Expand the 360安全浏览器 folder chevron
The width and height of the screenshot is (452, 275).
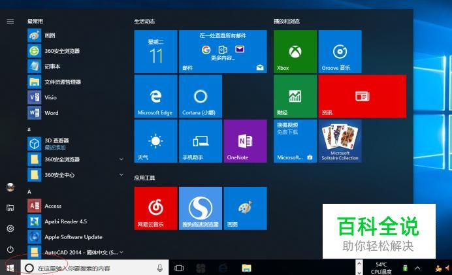(x=121, y=159)
